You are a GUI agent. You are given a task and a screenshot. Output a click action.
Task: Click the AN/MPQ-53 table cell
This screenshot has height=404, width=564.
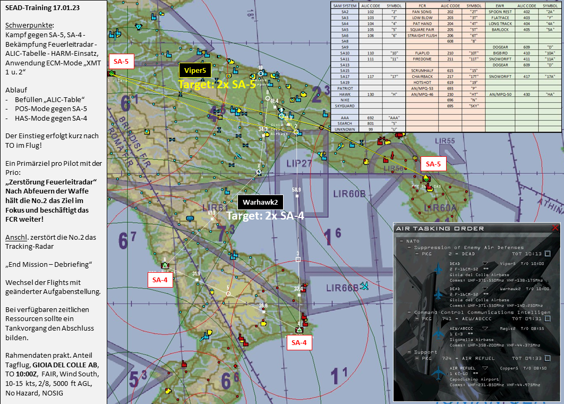(422, 88)
